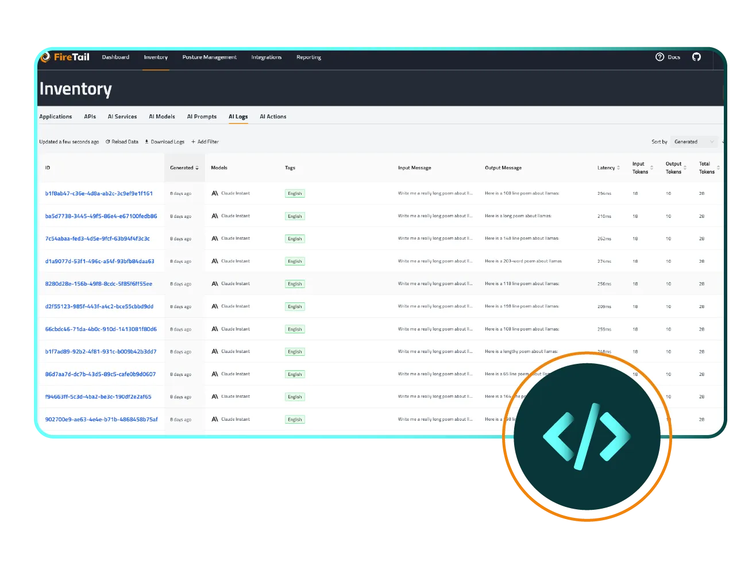The image size is (756, 565).
Task: Click Anthropic icon in b1f8ab47 row
Action: pos(215,194)
